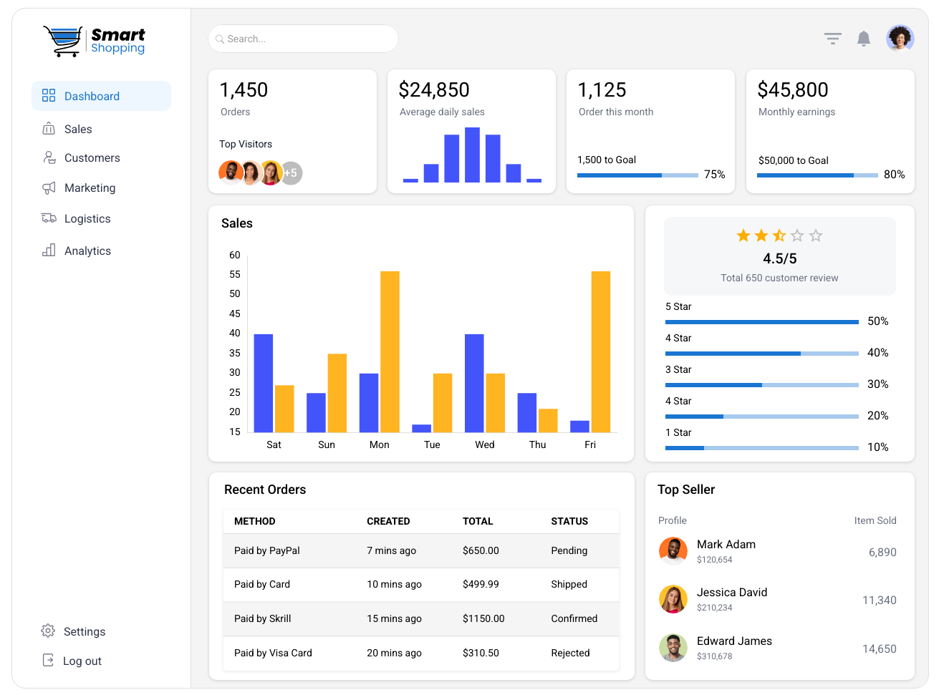Click "Total 650 customer review" text
The width and height of the screenshot is (939, 695).
point(779,278)
